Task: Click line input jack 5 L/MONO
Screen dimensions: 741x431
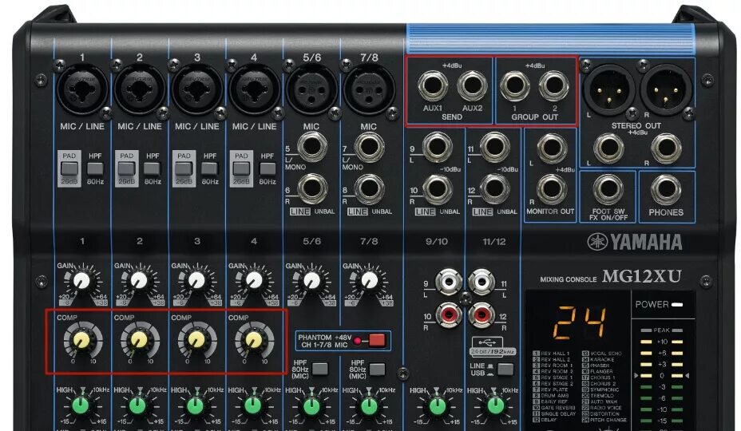Action: pos(312,147)
